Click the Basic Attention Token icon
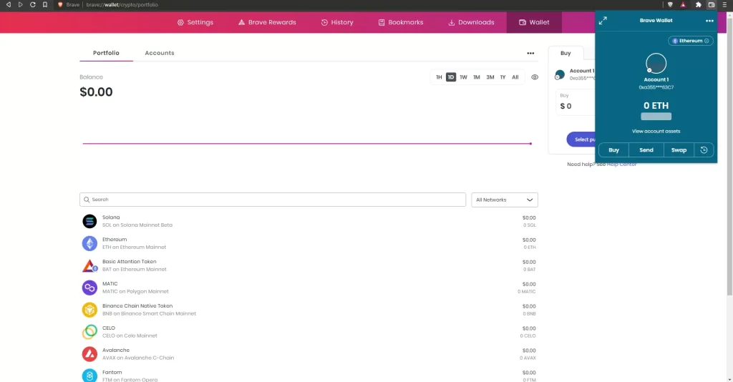 [x=89, y=265]
